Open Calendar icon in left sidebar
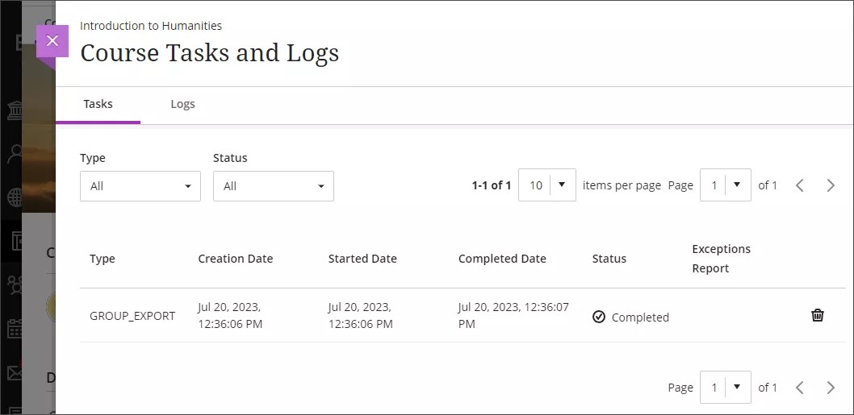The height and width of the screenshot is (415, 854). click(x=15, y=329)
